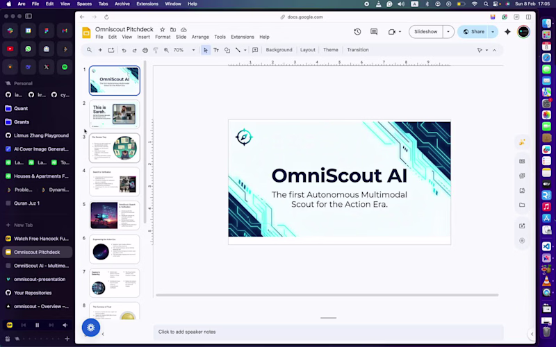Open Spaces menu in macOS menu bar
This screenshot has width=556, height=347.
coord(84,4)
